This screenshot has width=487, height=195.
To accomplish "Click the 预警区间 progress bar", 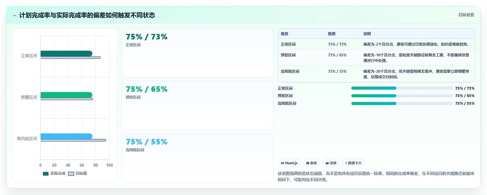I will click(402, 96).
